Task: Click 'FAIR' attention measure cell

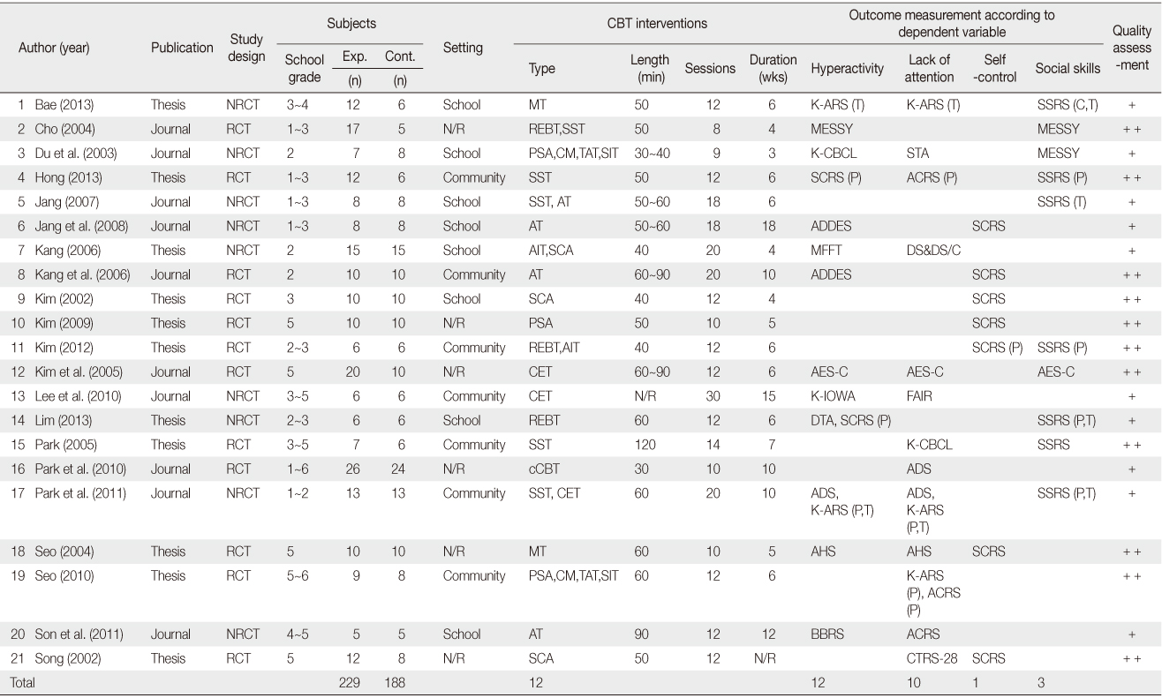Action: [x=919, y=396]
